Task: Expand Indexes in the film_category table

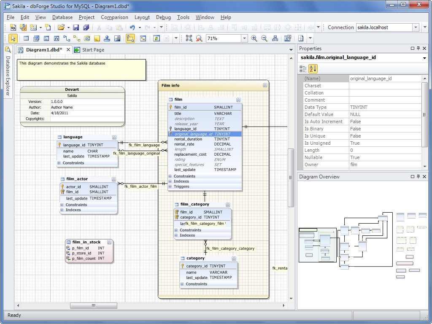Action: coord(176,235)
